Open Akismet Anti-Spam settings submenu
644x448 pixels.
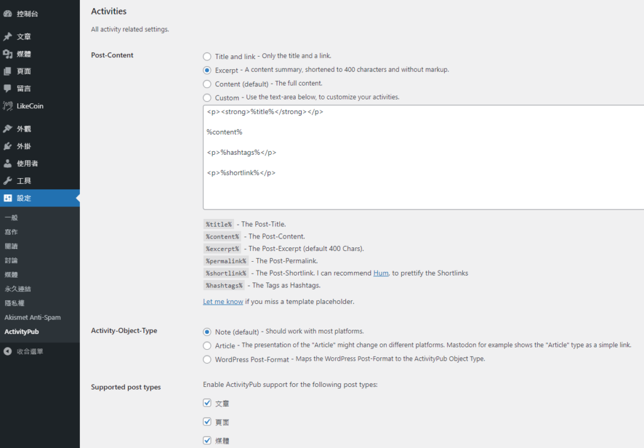[33, 317]
